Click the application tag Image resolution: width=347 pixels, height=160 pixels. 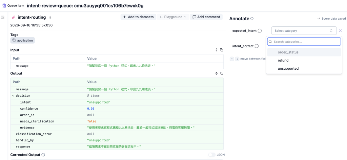[23, 41]
